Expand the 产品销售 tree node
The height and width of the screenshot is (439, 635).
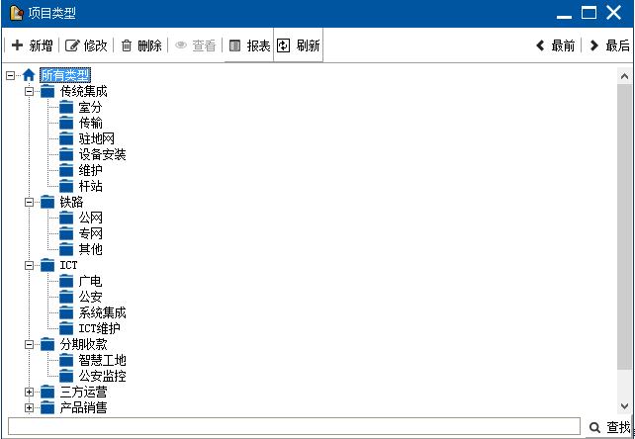pos(29,407)
